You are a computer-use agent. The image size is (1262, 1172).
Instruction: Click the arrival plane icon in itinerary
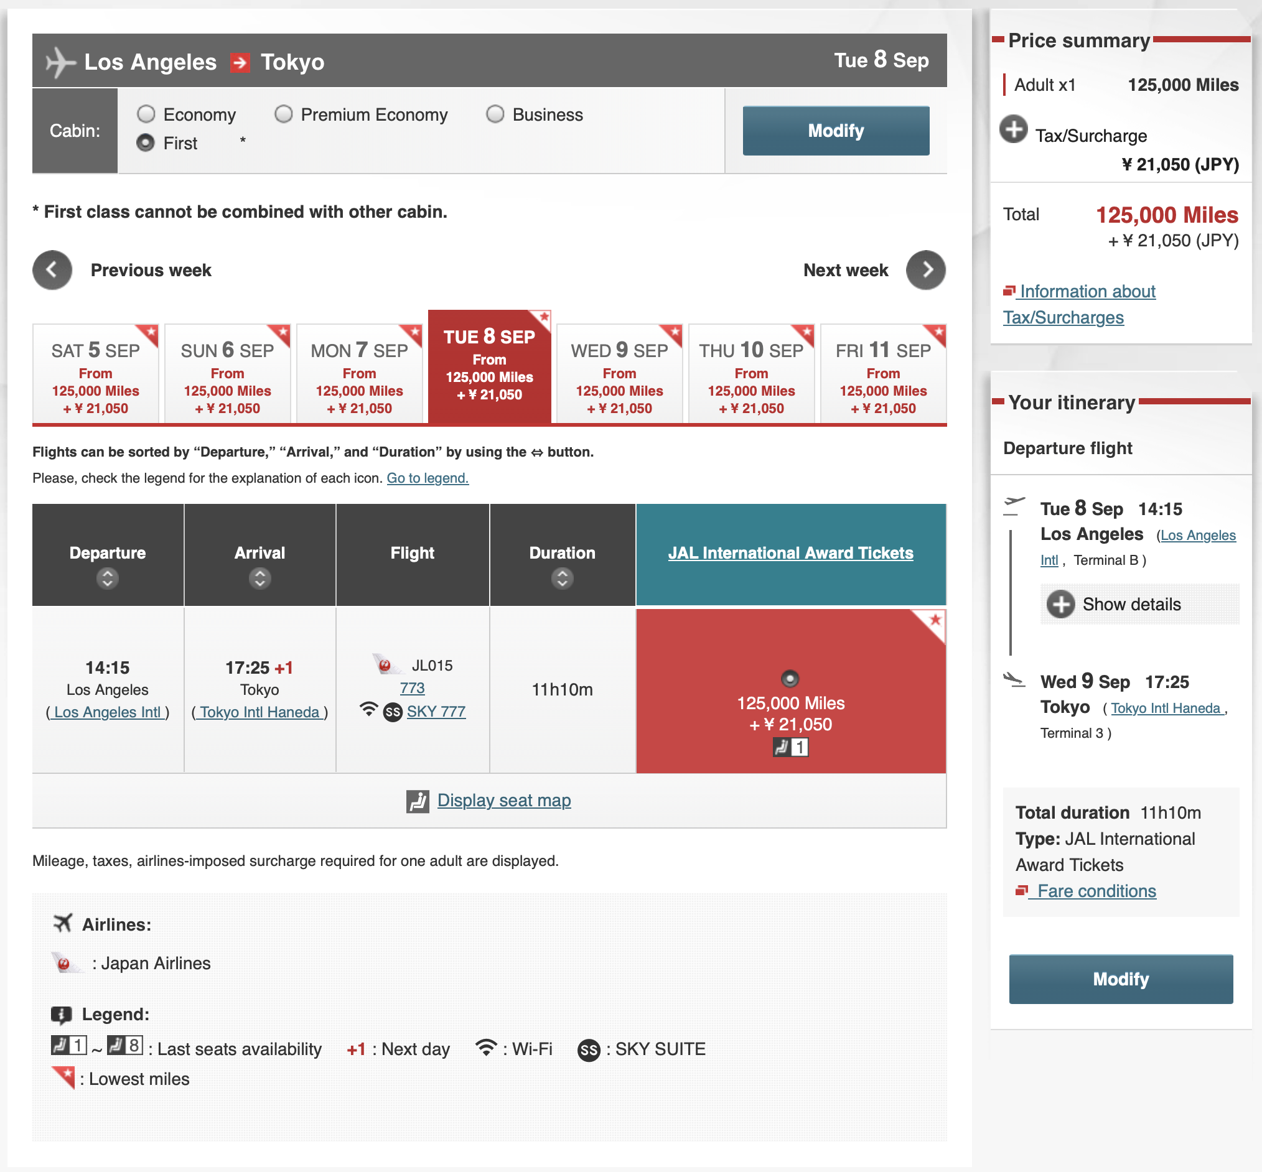coord(1014,680)
